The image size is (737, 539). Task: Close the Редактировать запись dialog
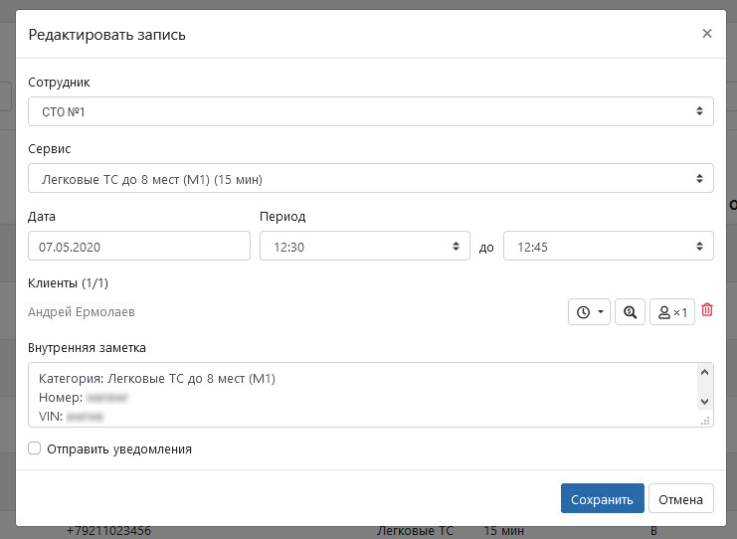click(x=707, y=34)
